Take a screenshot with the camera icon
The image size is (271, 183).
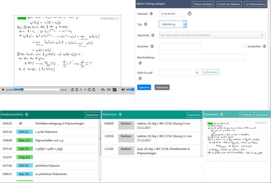[114, 90]
